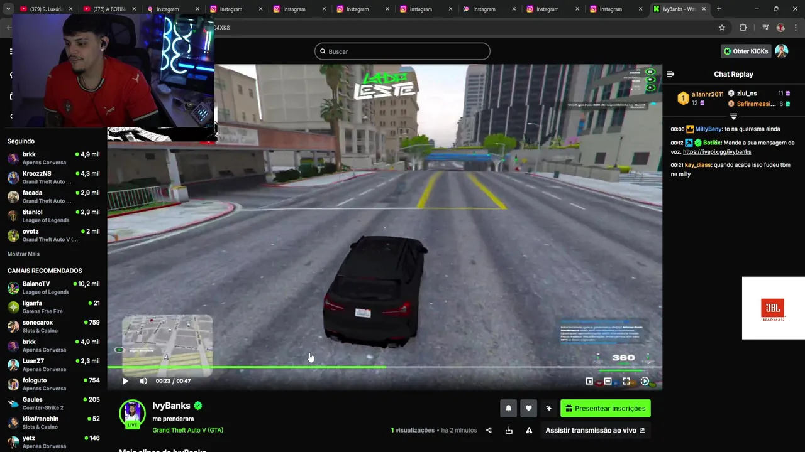Click the JBL Harman ad thumbnail
The height and width of the screenshot is (452, 805).
[773, 308]
